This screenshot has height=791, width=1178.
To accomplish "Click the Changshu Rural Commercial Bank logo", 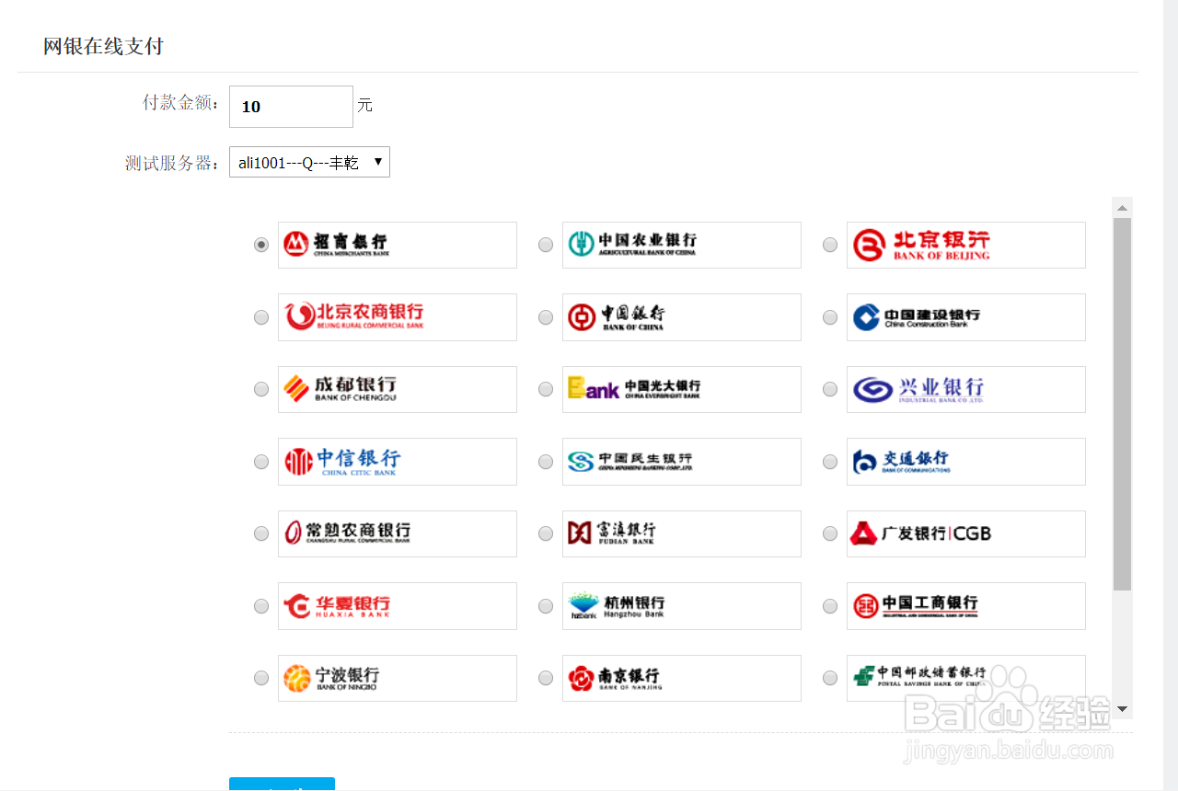I will [398, 533].
